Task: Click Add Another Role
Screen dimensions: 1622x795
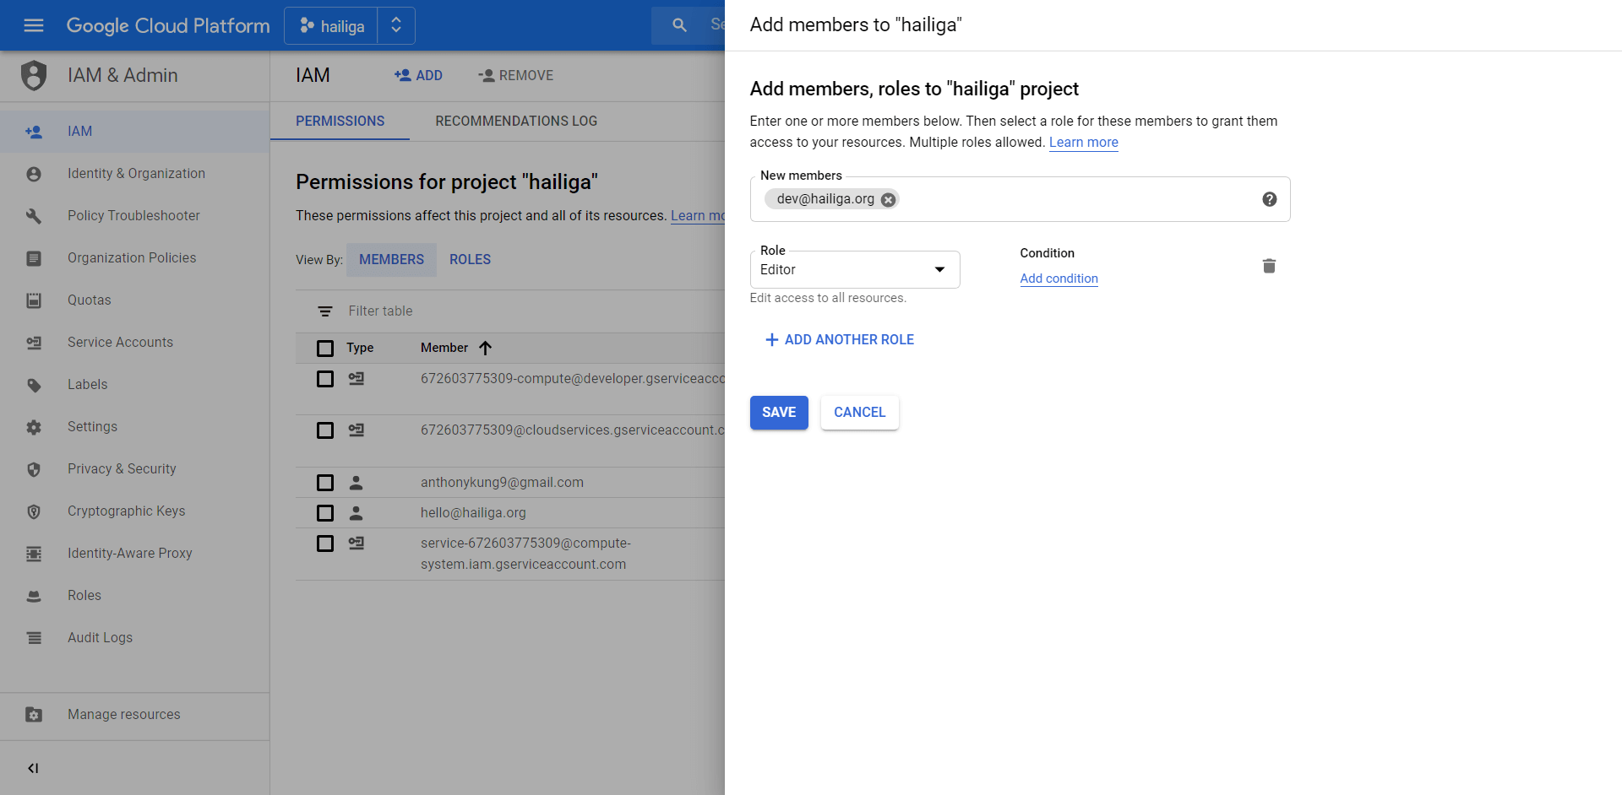Action: pos(839,340)
